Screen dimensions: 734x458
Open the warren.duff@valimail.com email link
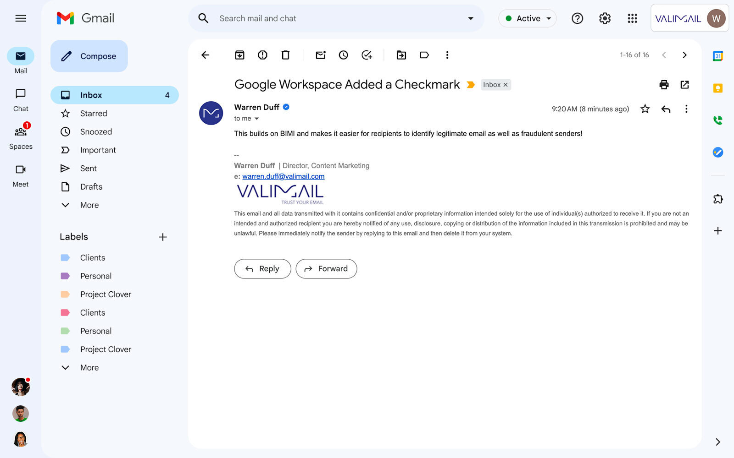pos(283,176)
